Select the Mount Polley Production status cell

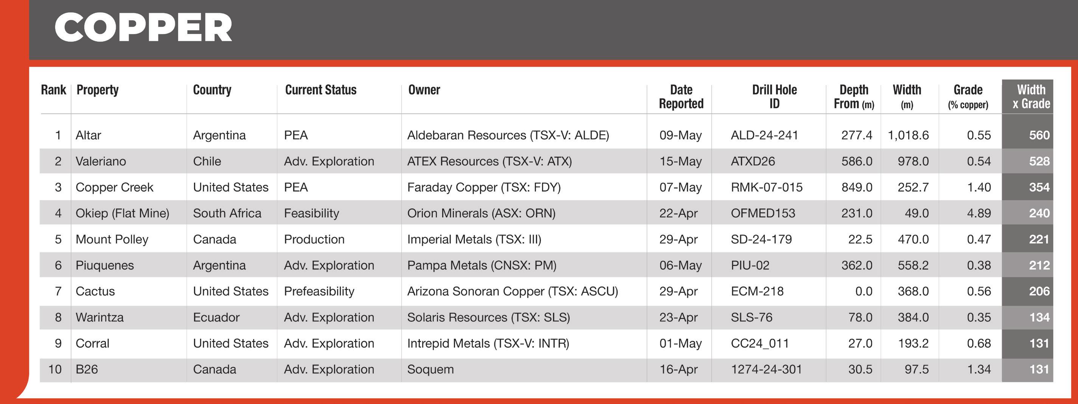314,239
